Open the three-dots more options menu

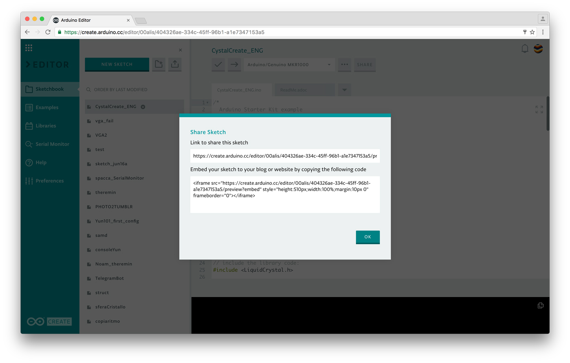(x=344, y=65)
